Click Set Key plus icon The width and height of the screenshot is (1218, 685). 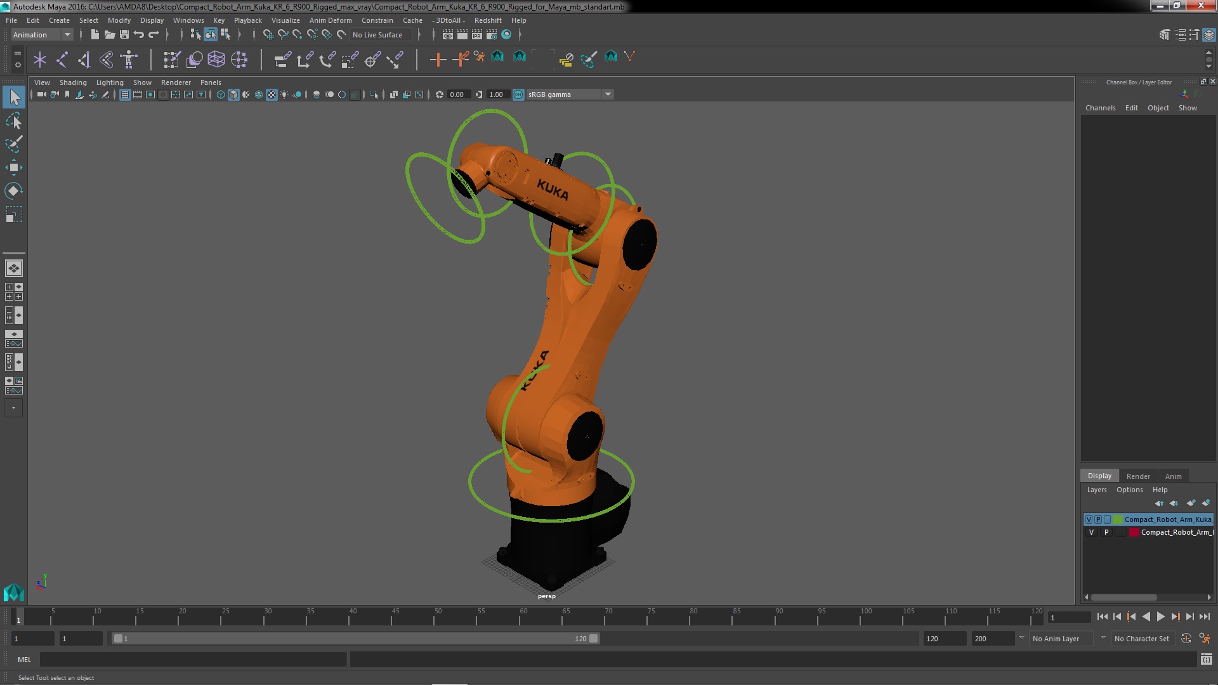tap(437, 60)
